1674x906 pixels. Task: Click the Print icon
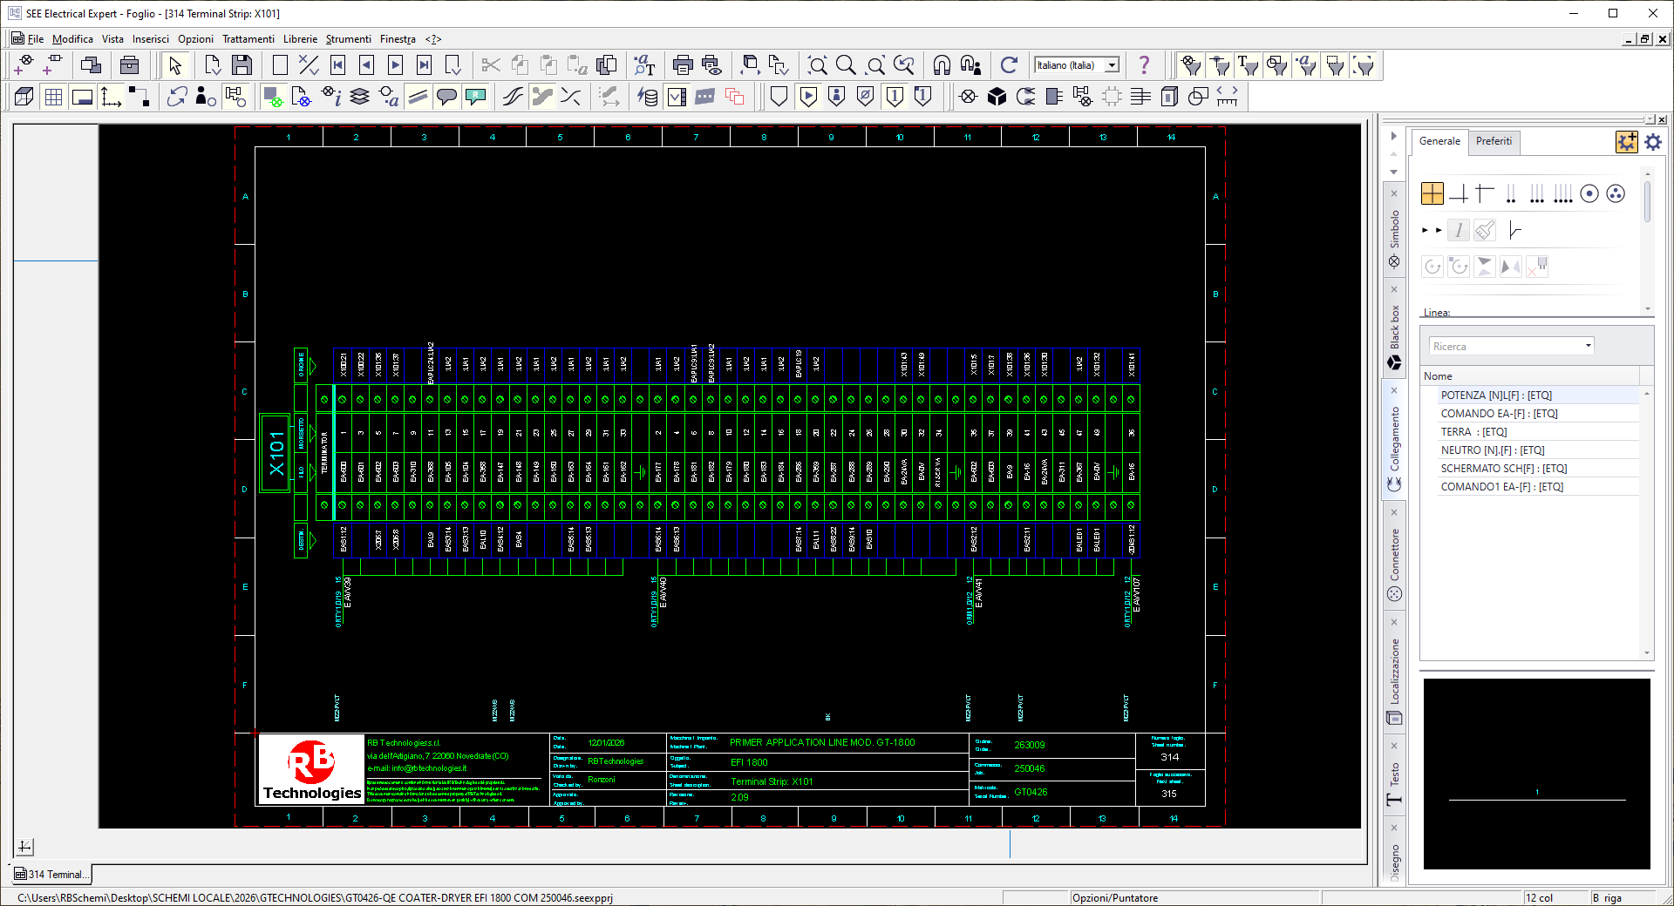[x=683, y=65]
